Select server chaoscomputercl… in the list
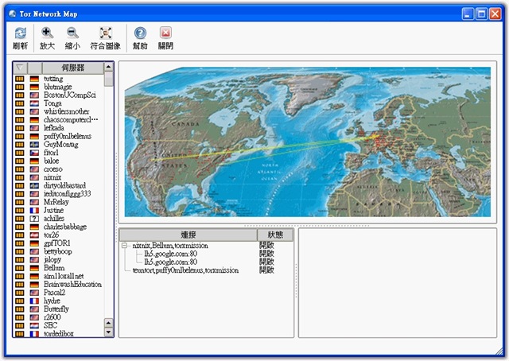Viewport: 509px width, 361px height. 71,120
